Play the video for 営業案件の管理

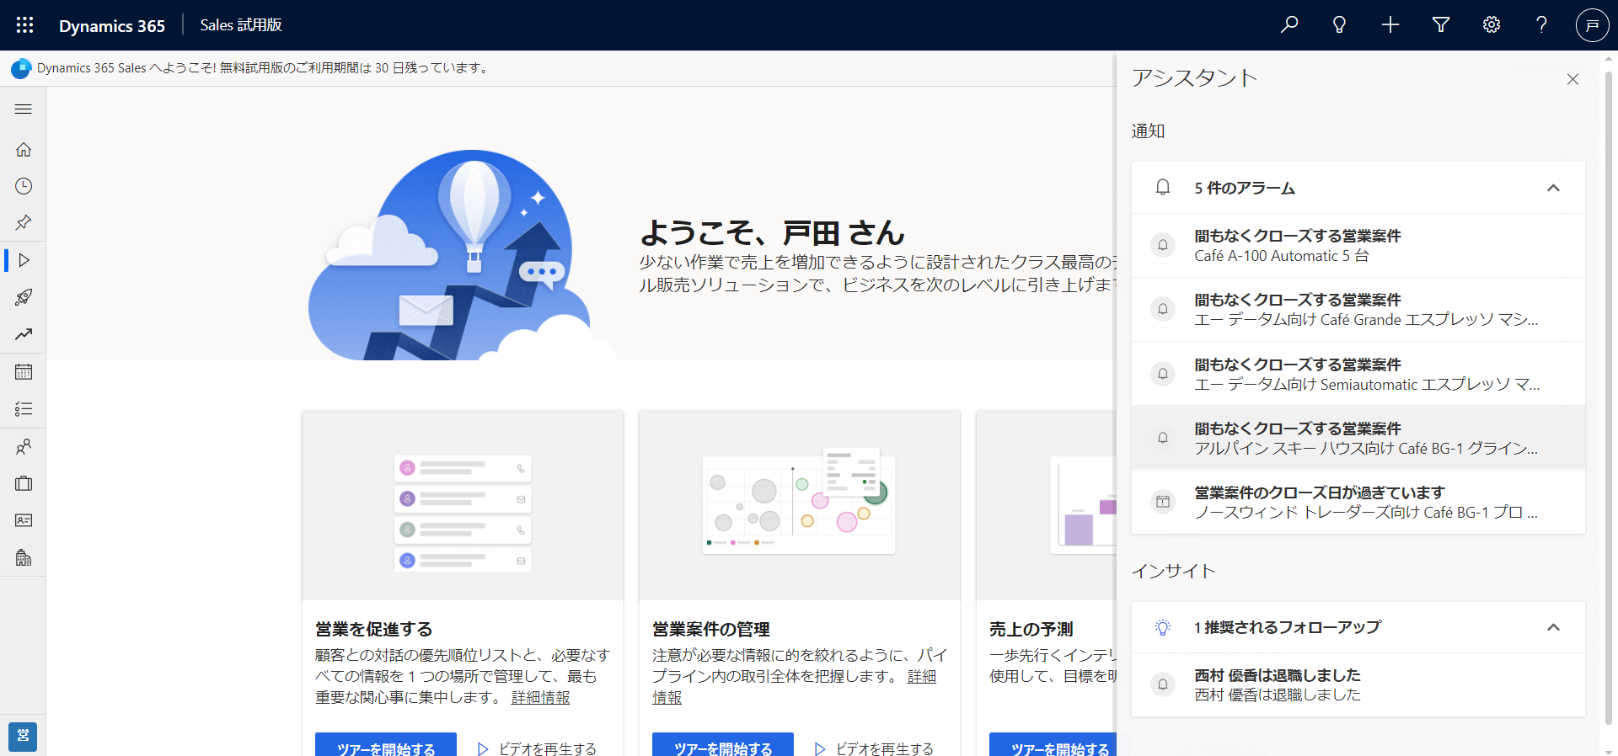(874, 748)
